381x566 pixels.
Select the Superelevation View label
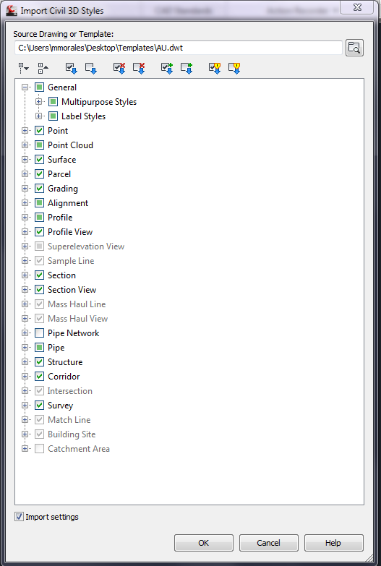tap(86, 246)
